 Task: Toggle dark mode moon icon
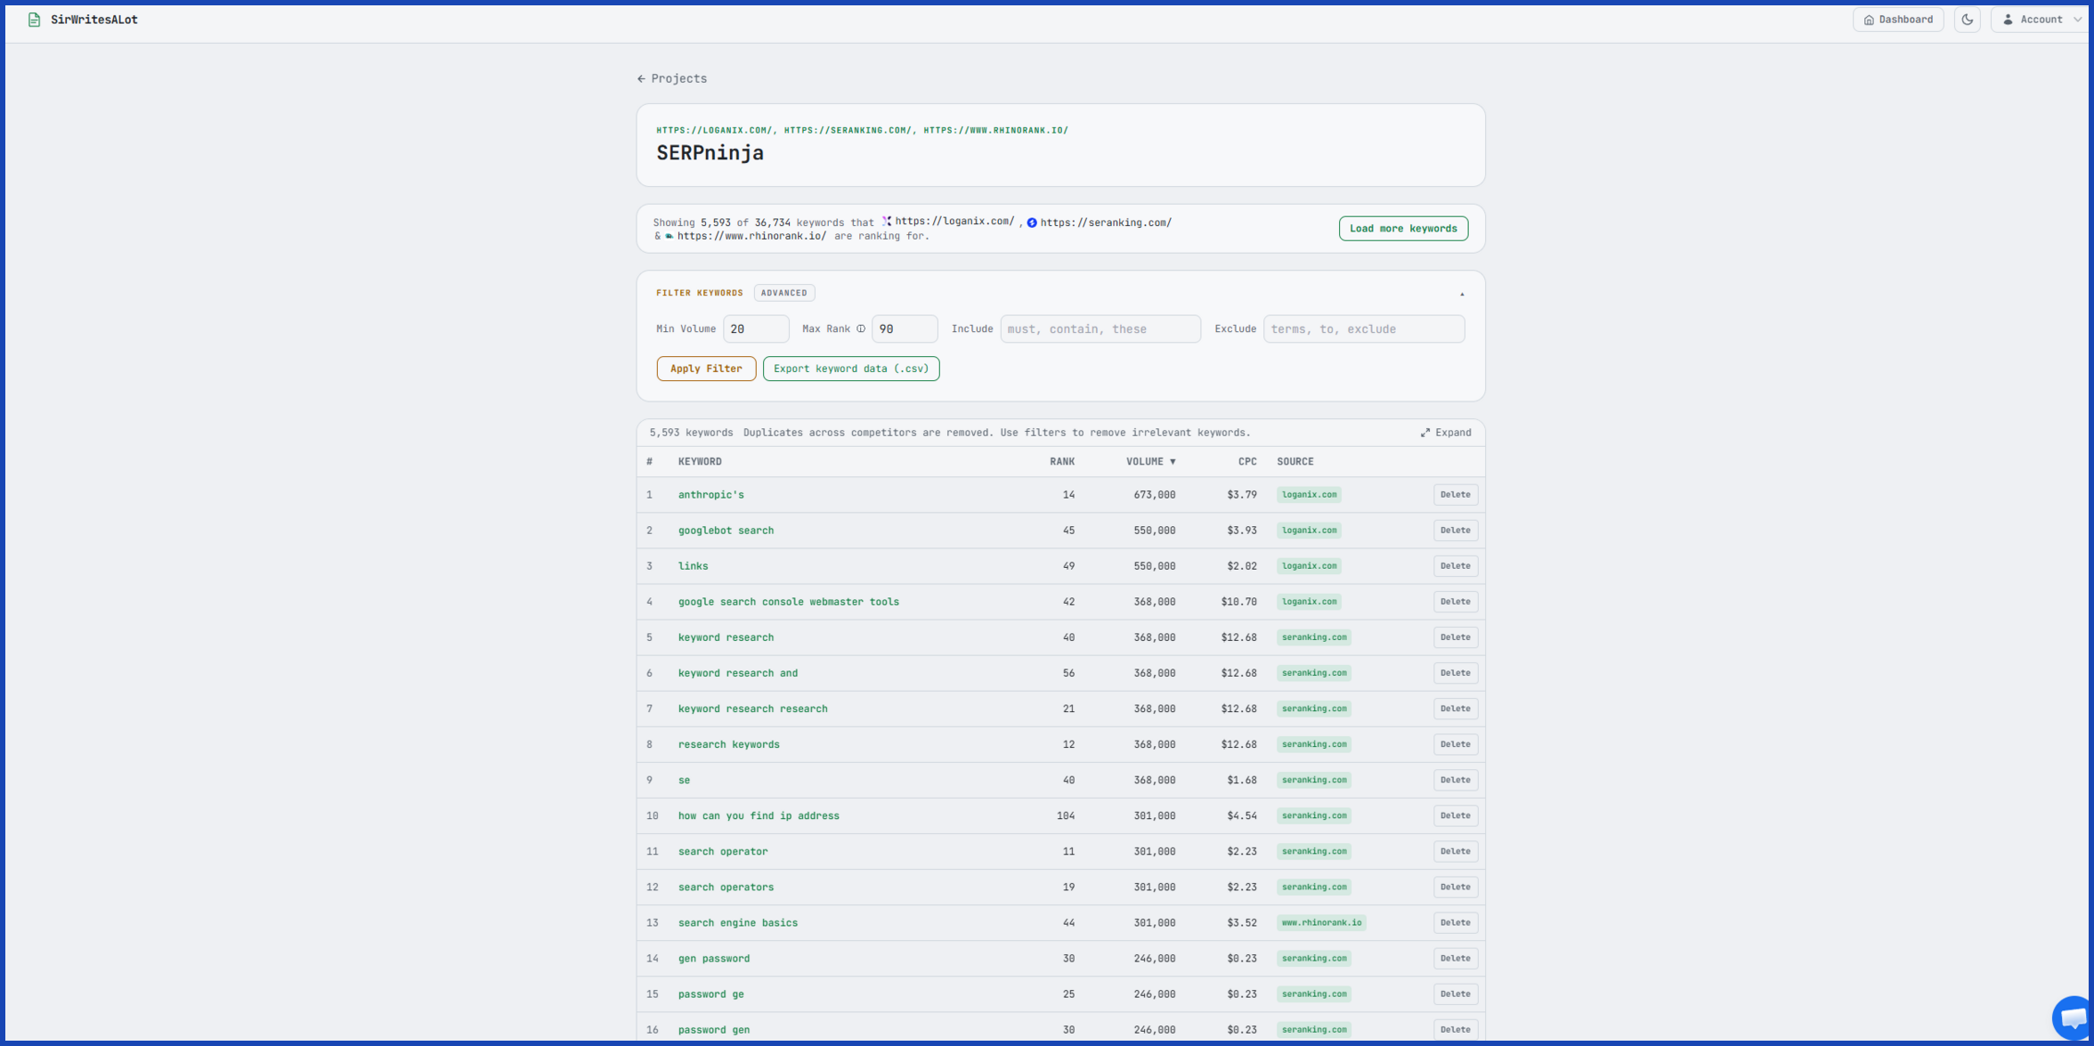(x=1968, y=20)
